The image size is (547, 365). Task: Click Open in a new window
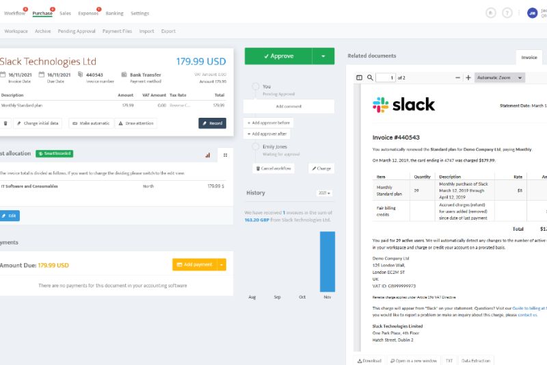click(414, 361)
